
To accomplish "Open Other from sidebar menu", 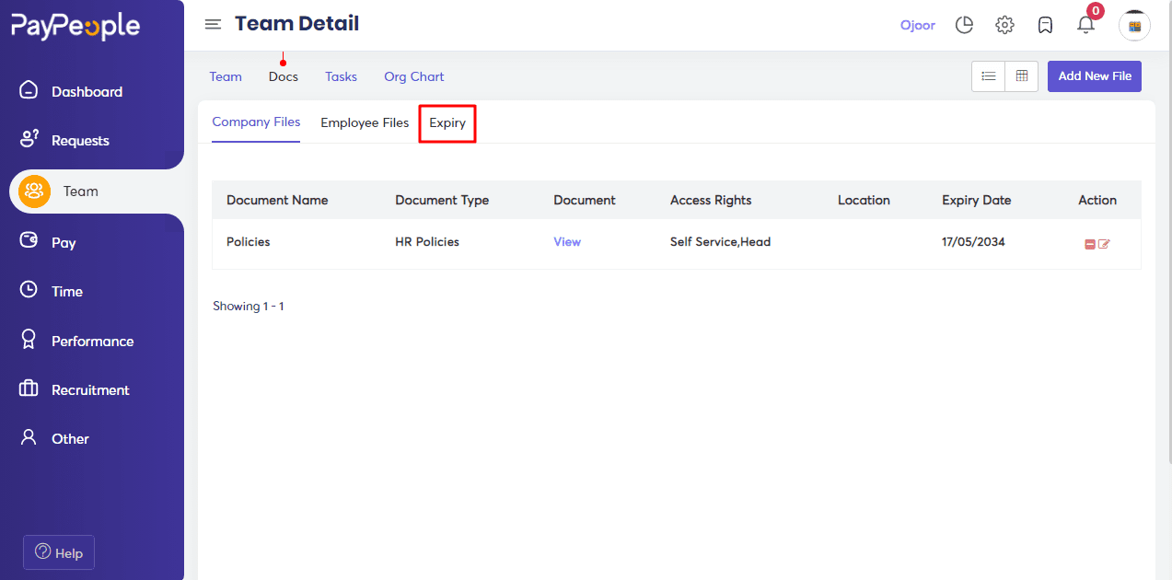I will tap(70, 439).
